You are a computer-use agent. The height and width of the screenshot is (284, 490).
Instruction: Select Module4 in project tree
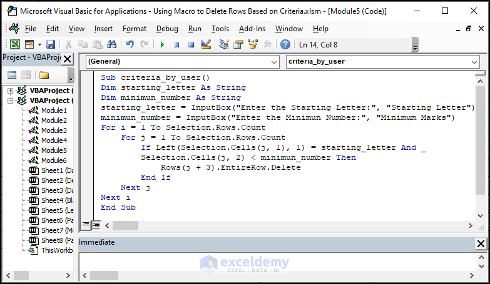(x=54, y=140)
